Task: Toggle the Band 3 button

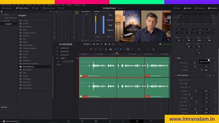Action: point(200,29)
